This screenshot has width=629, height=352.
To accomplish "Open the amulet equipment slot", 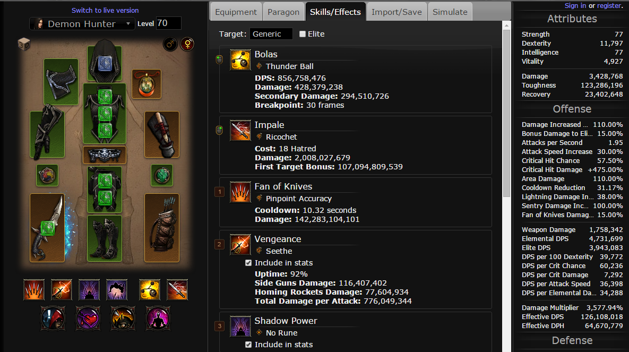I will 147,84.
